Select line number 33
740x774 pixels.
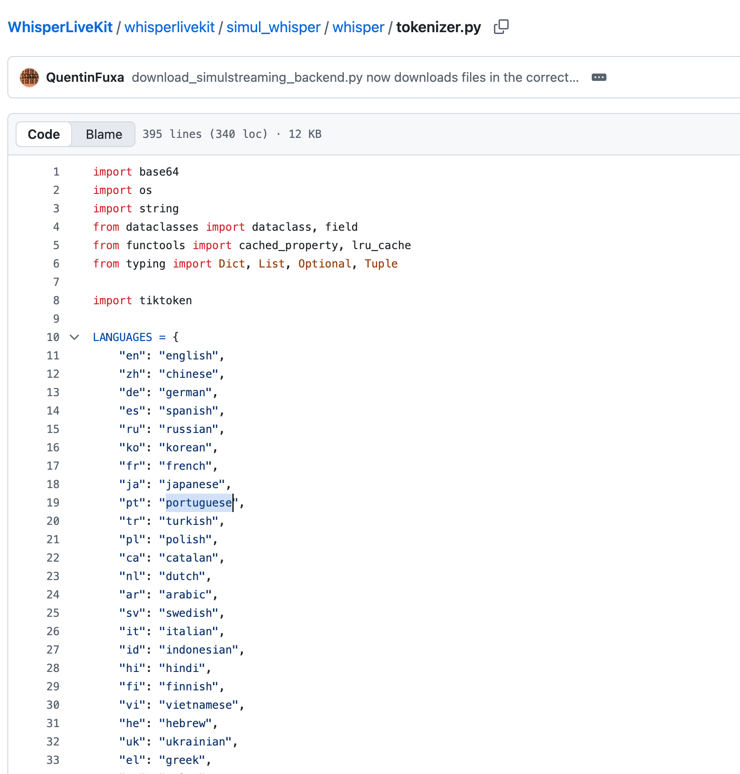point(53,760)
